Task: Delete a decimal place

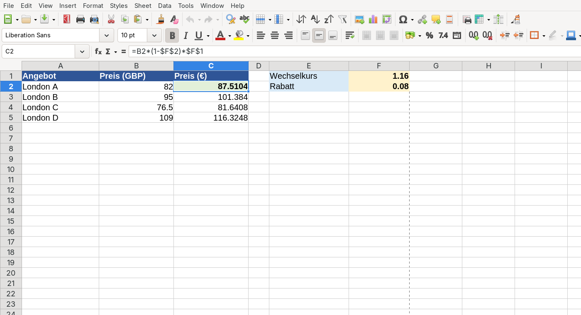Action: pos(487,36)
